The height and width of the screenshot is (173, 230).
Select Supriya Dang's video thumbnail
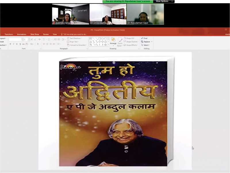tap(70, 14)
